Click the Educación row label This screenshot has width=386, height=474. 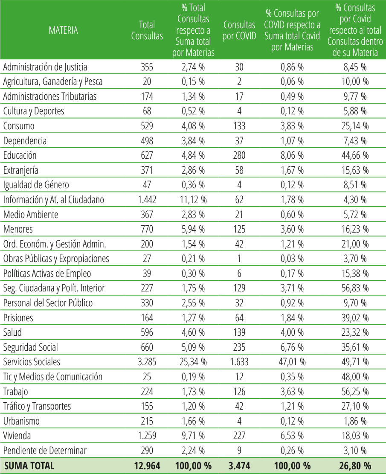[x=20, y=155]
